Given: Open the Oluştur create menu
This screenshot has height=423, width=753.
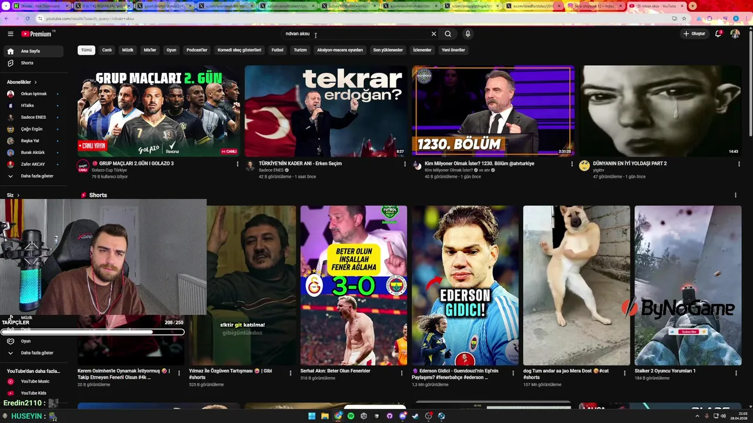Looking at the screenshot, I should point(694,33).
